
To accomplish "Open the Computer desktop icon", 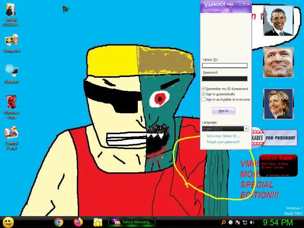I will point(12,43).
